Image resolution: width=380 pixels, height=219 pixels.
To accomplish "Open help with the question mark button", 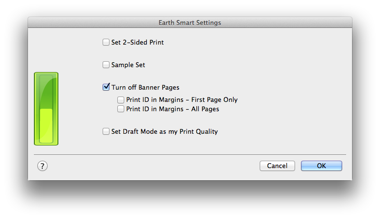I will pyautogui.click(x=42, y=166).
